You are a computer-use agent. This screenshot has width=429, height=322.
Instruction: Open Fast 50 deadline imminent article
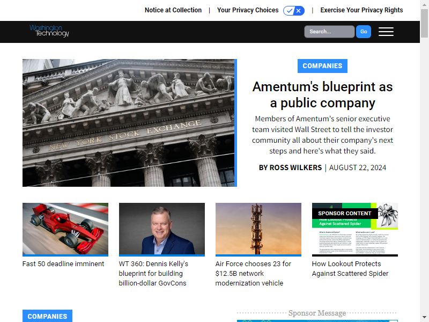63,264
